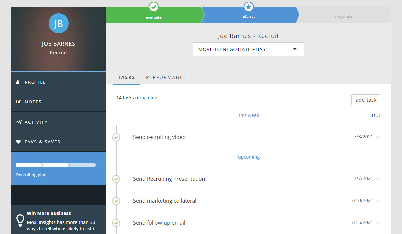
Task: Click the Notes edit icon
Action: pyautogui.click(x=18, y=102)
